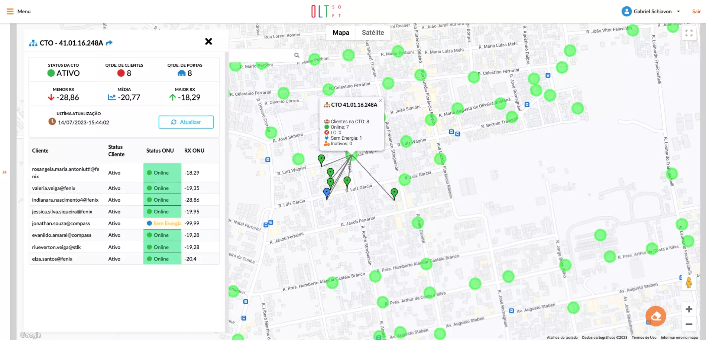Click the clock icon by last update

point(52,122)
